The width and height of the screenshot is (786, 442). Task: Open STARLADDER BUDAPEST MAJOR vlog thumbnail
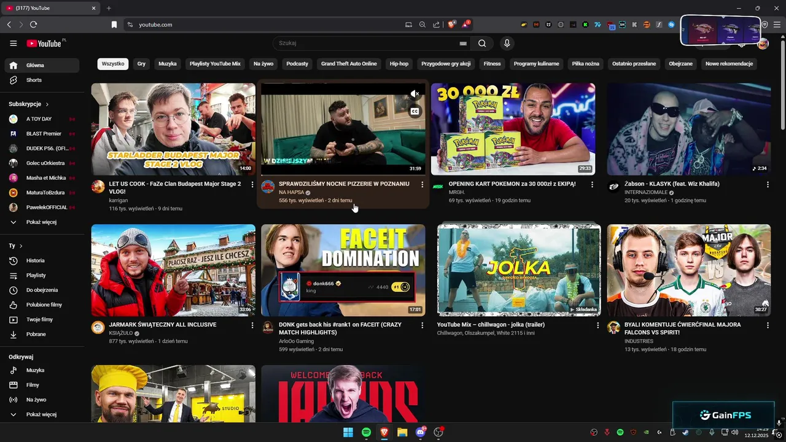[173, 130]
